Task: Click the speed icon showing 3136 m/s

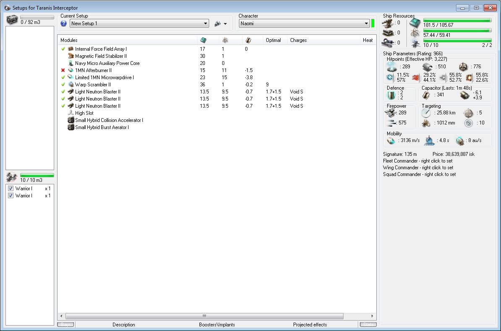Action: [391, 141]
